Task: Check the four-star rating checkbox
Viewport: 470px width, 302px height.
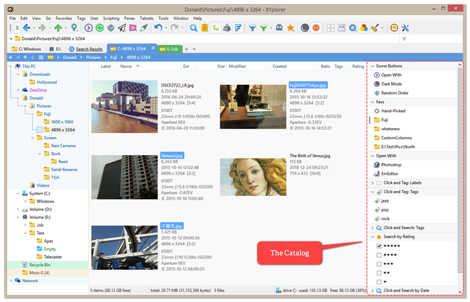Action: click(380, 255)
